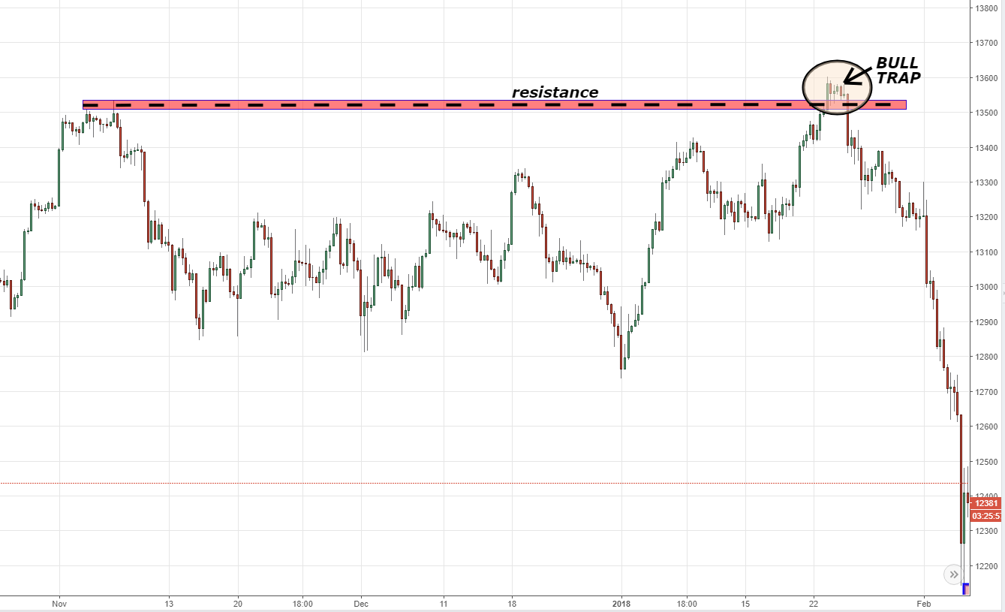Screen dimensions: 1005x612
Task: Click the '11' date label on time axis
Action: pyautogui.click(x=444, y=603)
